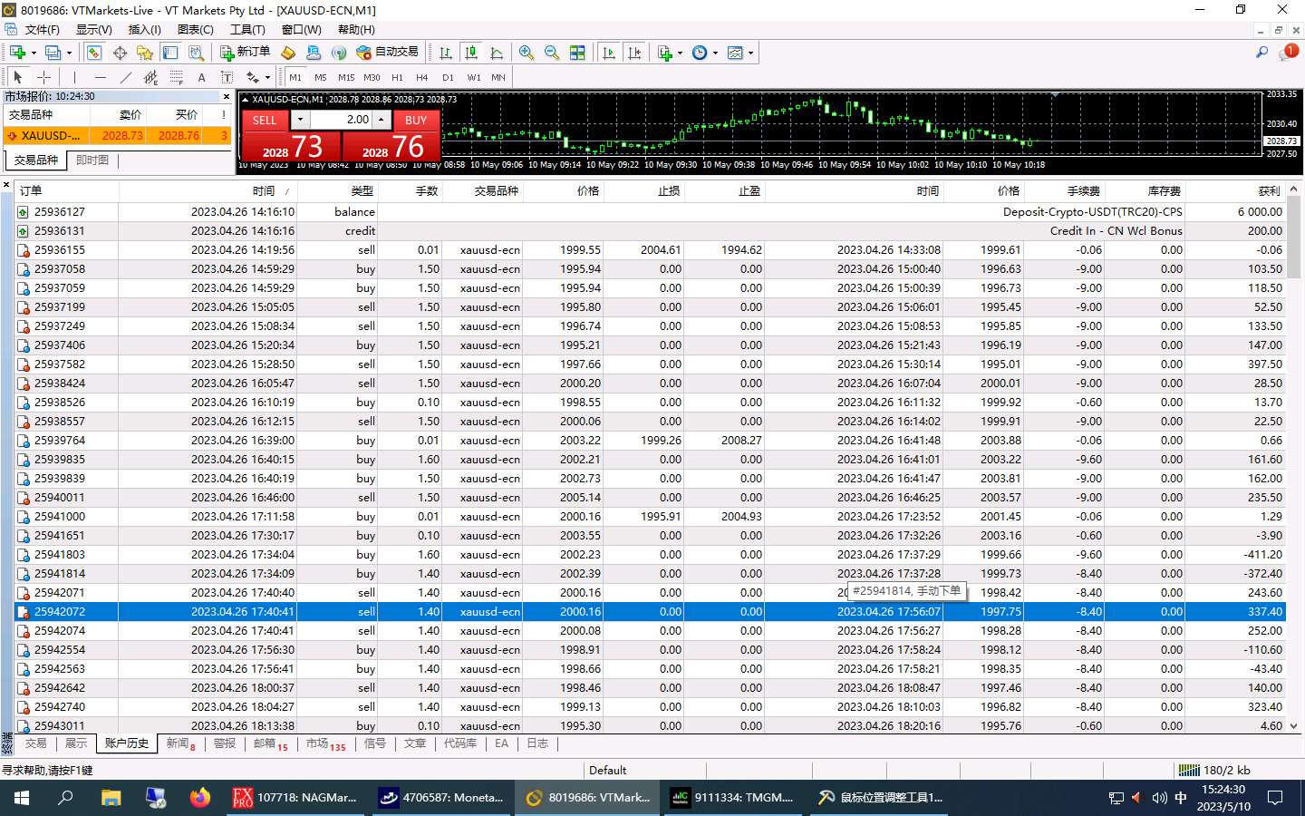The image size is (1305, 816).
Task: Expand the periods clock dropdown arrow
Action: [x=715, y=53]
